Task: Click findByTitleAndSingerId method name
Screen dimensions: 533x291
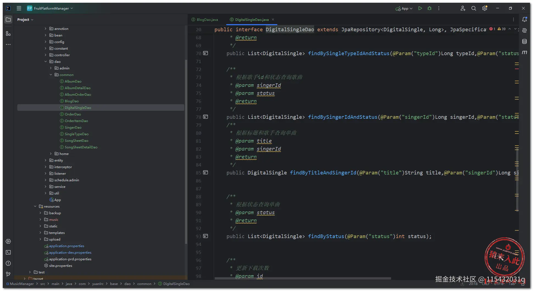Action: 323,173
